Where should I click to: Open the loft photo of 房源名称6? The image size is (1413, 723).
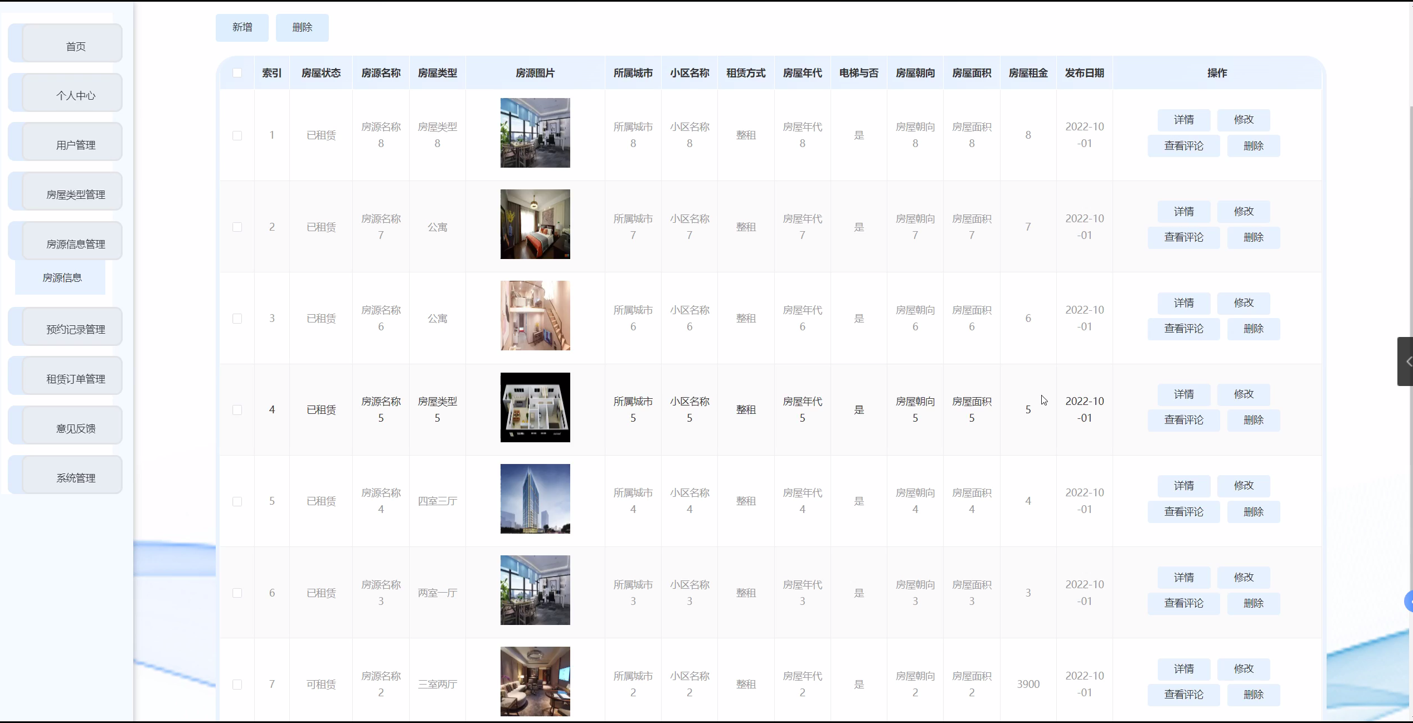pos(535,315)
